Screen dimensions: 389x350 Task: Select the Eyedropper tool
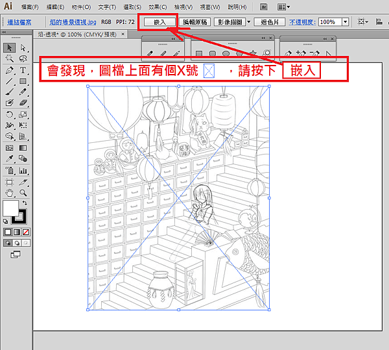pos(10,158)
